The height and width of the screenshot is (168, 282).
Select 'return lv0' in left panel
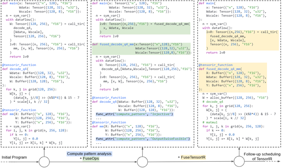[x=19, y=57]
